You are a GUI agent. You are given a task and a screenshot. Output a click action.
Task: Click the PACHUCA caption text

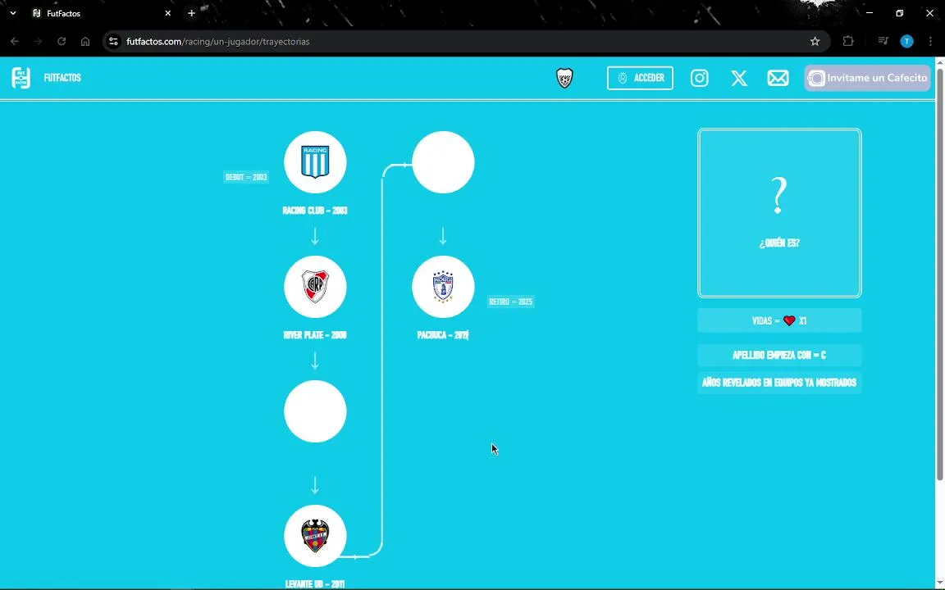(442, 335)
